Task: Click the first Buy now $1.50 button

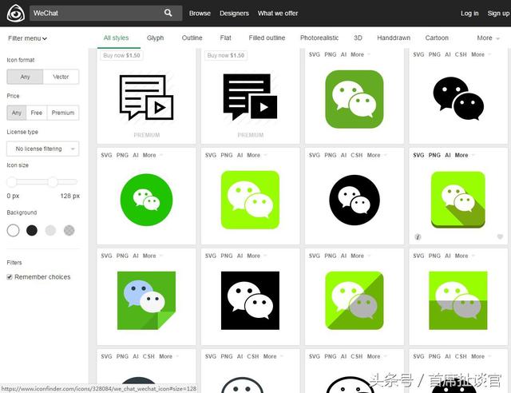Action: (x=121, y=55)
